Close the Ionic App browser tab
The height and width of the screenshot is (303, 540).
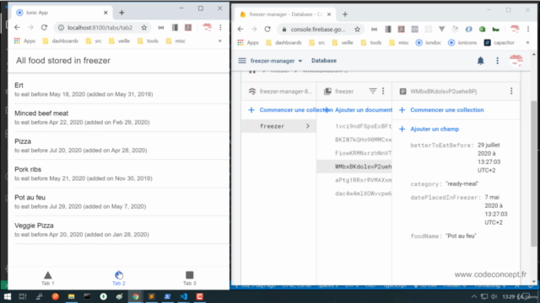pyautogui.click(x=105, y=13)
